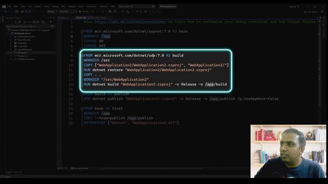
Task: Open the aka.ms/customizecontainer link
Action: (130, 21)
